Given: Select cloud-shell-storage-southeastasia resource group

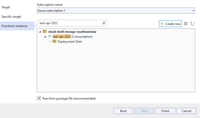Looking at the screenshot, I should (72, 31).
